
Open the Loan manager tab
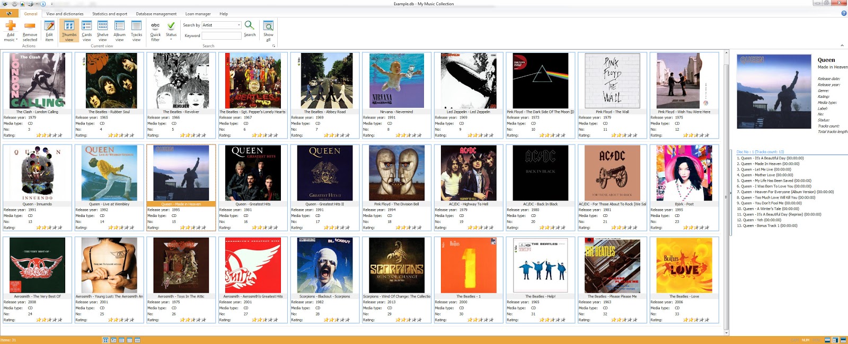pyautogui.click(x=198, y=14)
